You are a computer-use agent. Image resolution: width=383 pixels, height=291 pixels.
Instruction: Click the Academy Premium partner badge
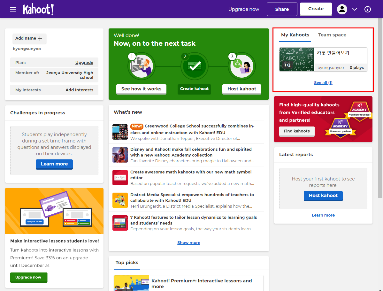340,128
